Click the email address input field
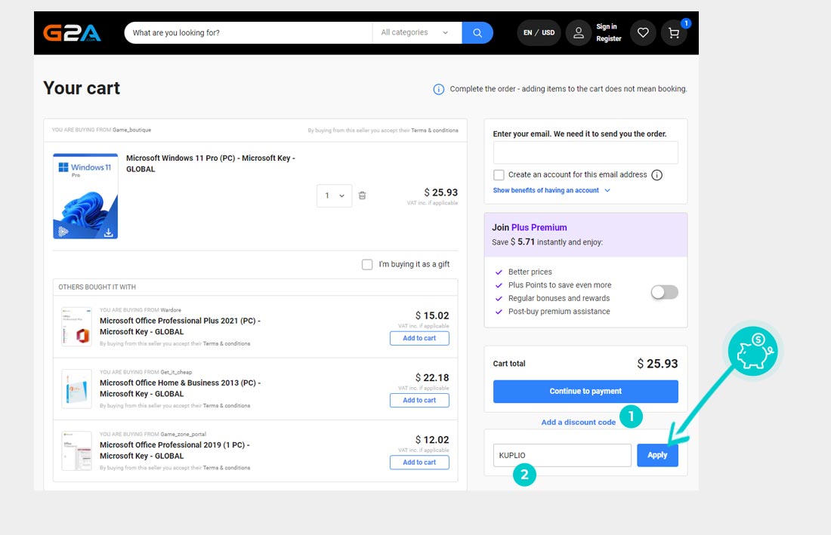Image resolution: width=831 pixels, height=535 pixels. pos(585,152)
